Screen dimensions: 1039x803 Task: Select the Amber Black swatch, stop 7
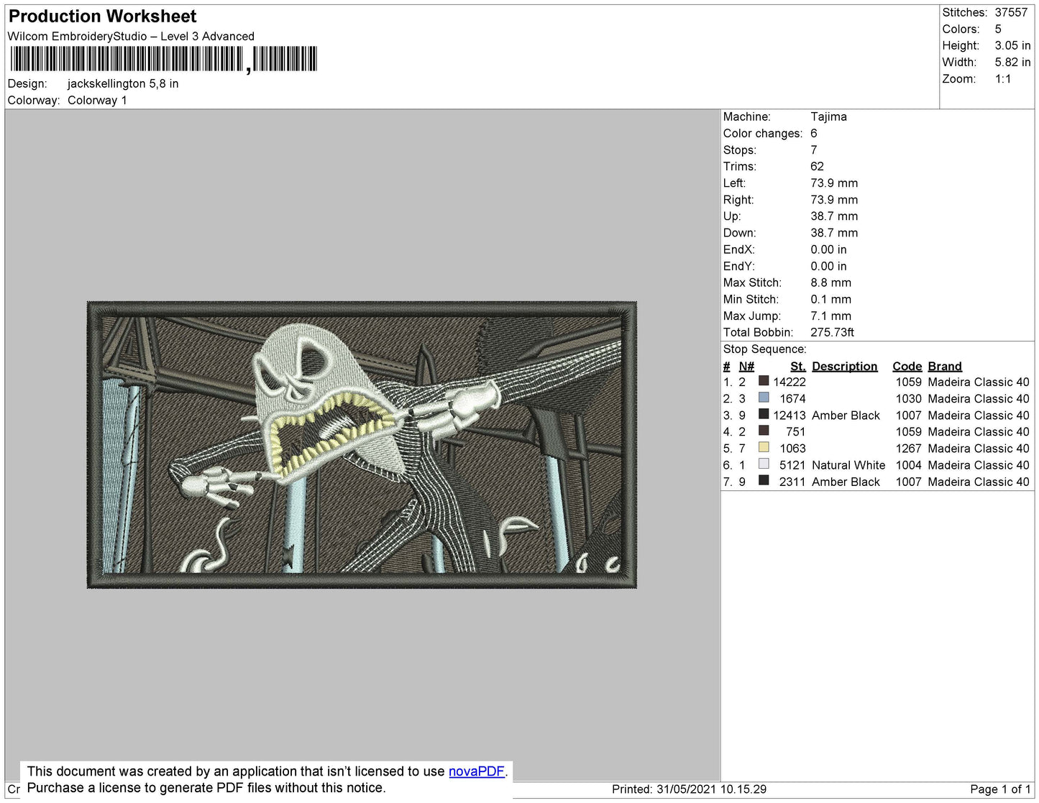(x=764, y=480)
